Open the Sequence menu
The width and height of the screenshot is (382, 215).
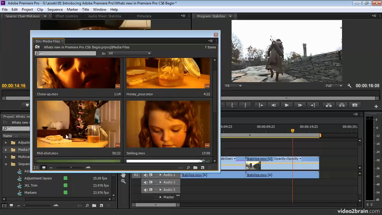[55, 10]
